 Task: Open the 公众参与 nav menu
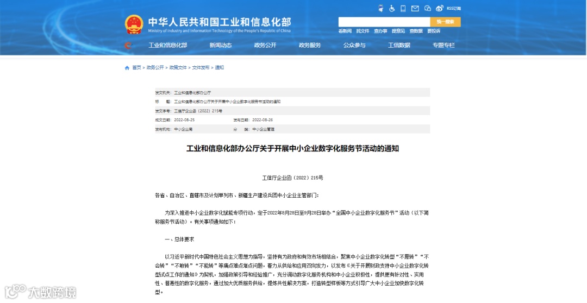click(354, 45)
